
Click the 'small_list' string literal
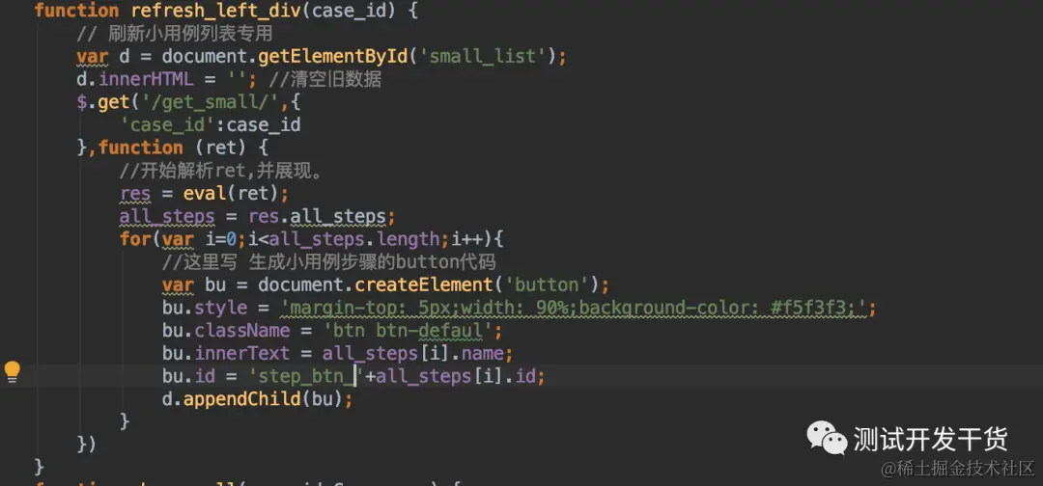(482, 57)
